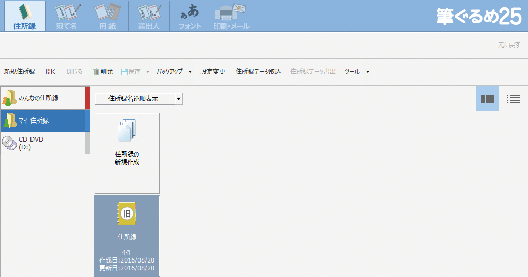Image resolution: width=528 pixels, height=277 pixels.
Task: Open 設定変更 settings
Action: point(213,71)
